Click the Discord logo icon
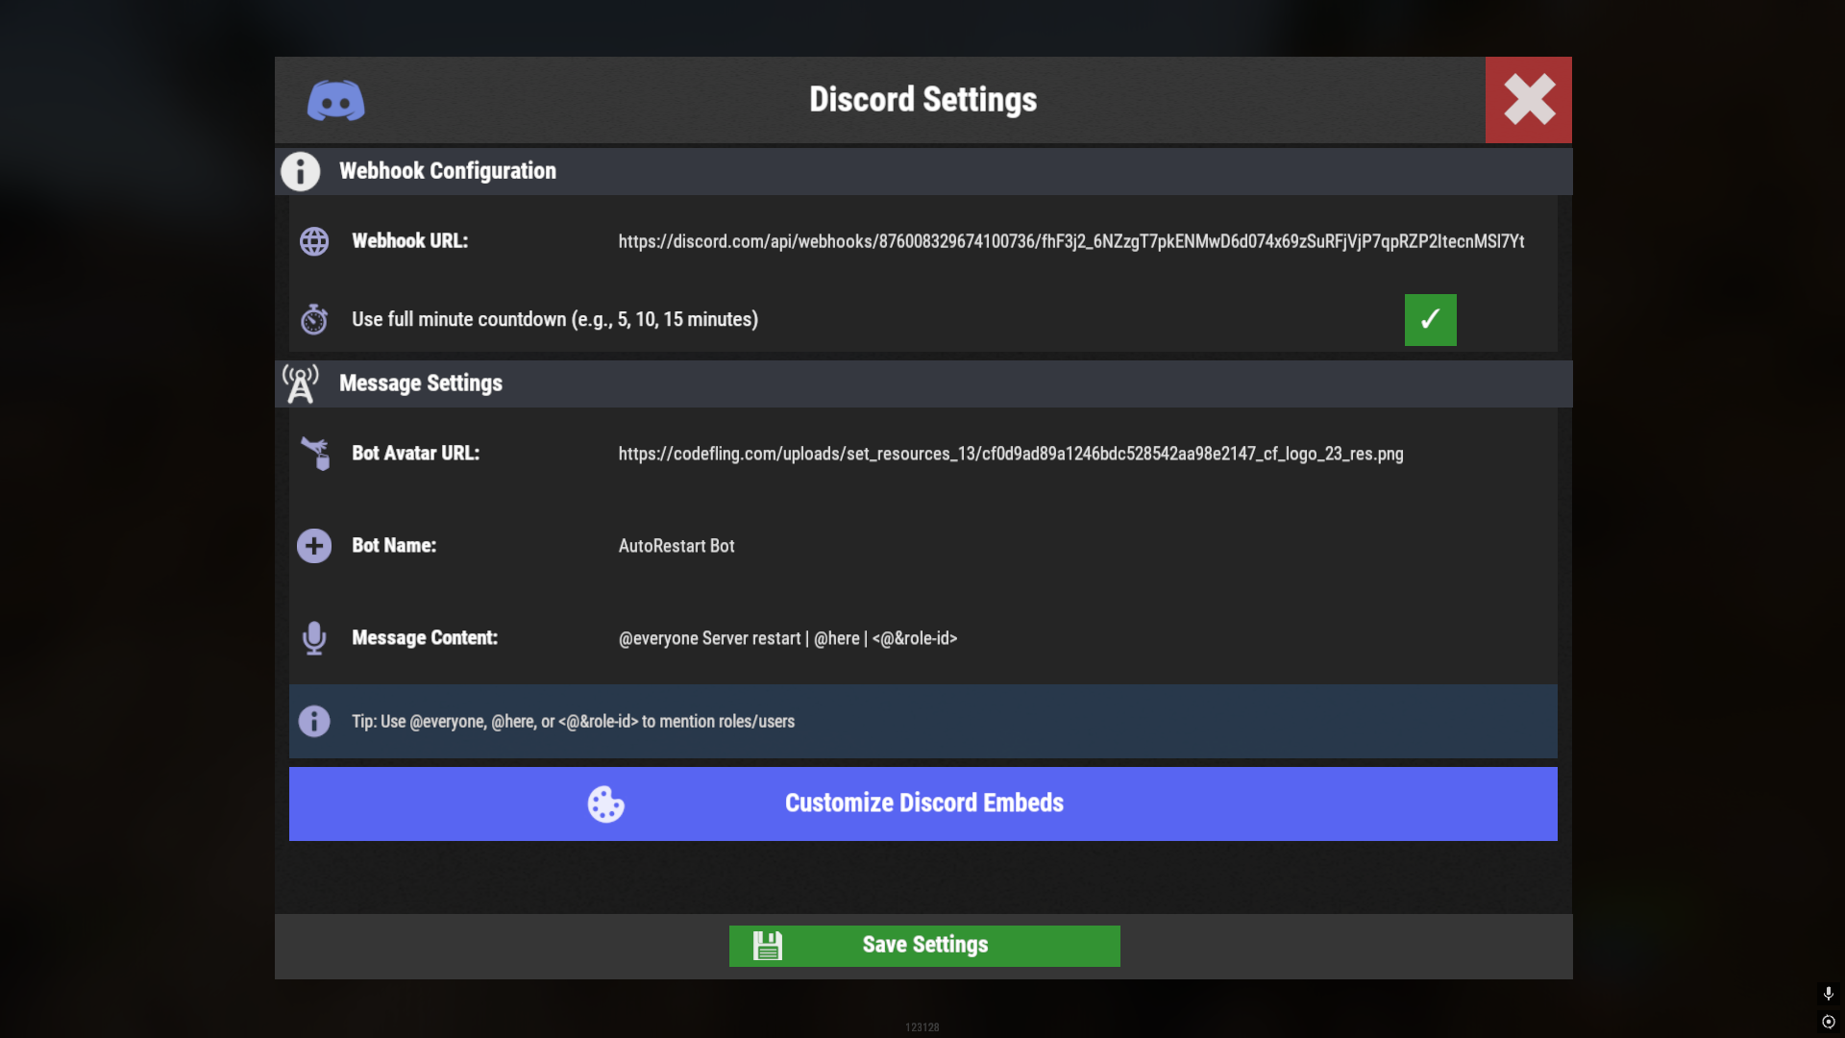Screen dimensions: 1845x1038 (335, 100)
